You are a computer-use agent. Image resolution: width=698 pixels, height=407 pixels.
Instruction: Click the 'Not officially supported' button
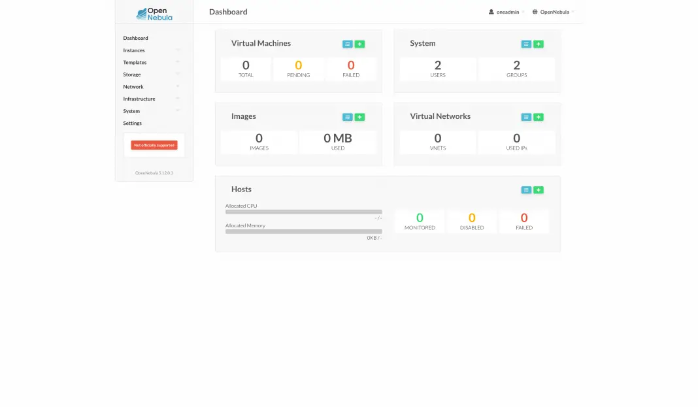(154, 145)
